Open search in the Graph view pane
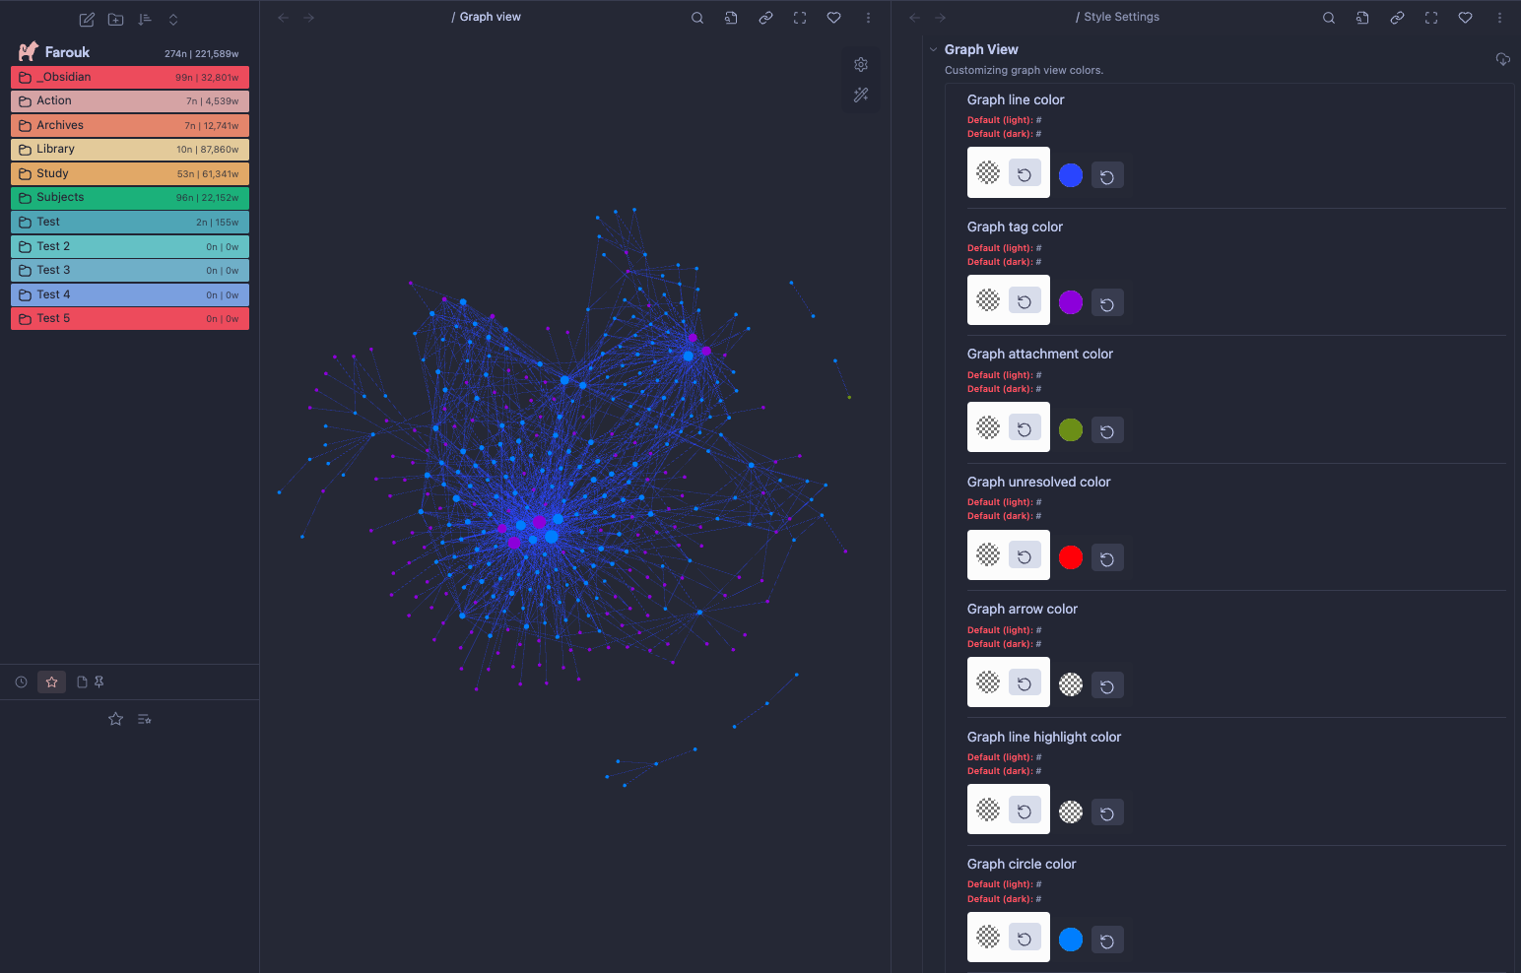This screenshot has height=973, width=1521. [696, 17]
